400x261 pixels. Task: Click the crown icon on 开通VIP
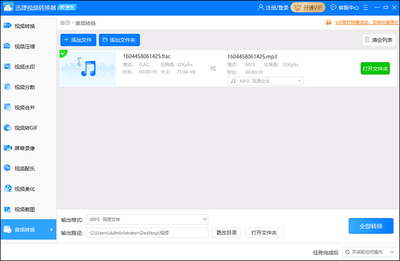(x=298, y=7)
